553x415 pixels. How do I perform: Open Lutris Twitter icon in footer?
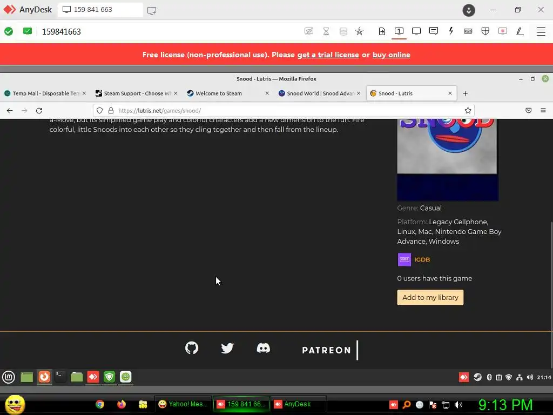click(227, 348)
